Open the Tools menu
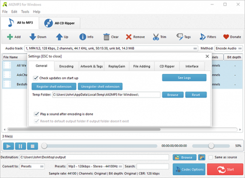This screenshot has height=178, width=245. pos(25,12)
